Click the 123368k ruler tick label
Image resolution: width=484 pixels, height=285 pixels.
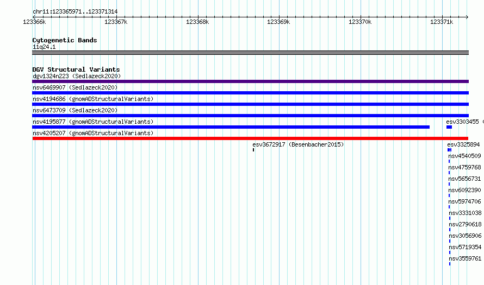(197, 22)
